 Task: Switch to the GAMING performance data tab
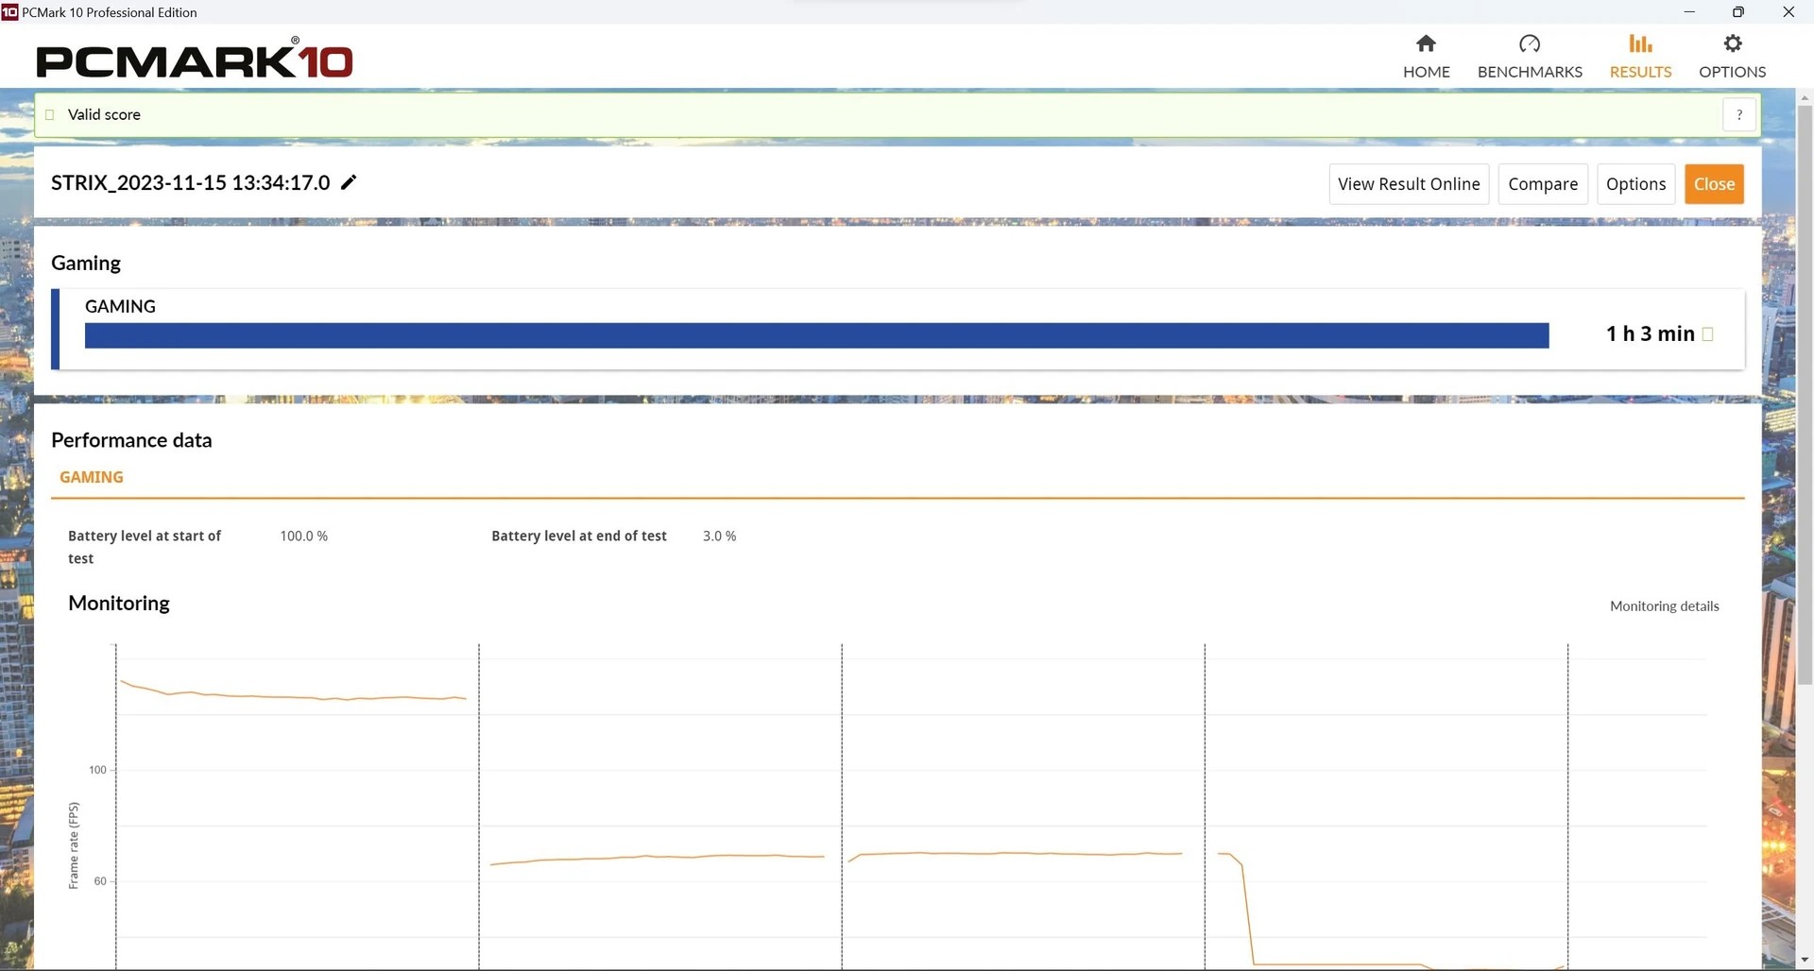[x=92, y=477]
